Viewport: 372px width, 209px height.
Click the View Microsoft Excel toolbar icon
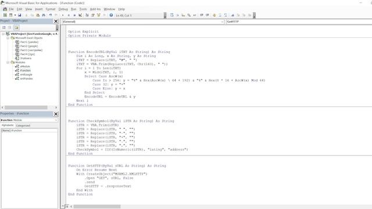5,15
